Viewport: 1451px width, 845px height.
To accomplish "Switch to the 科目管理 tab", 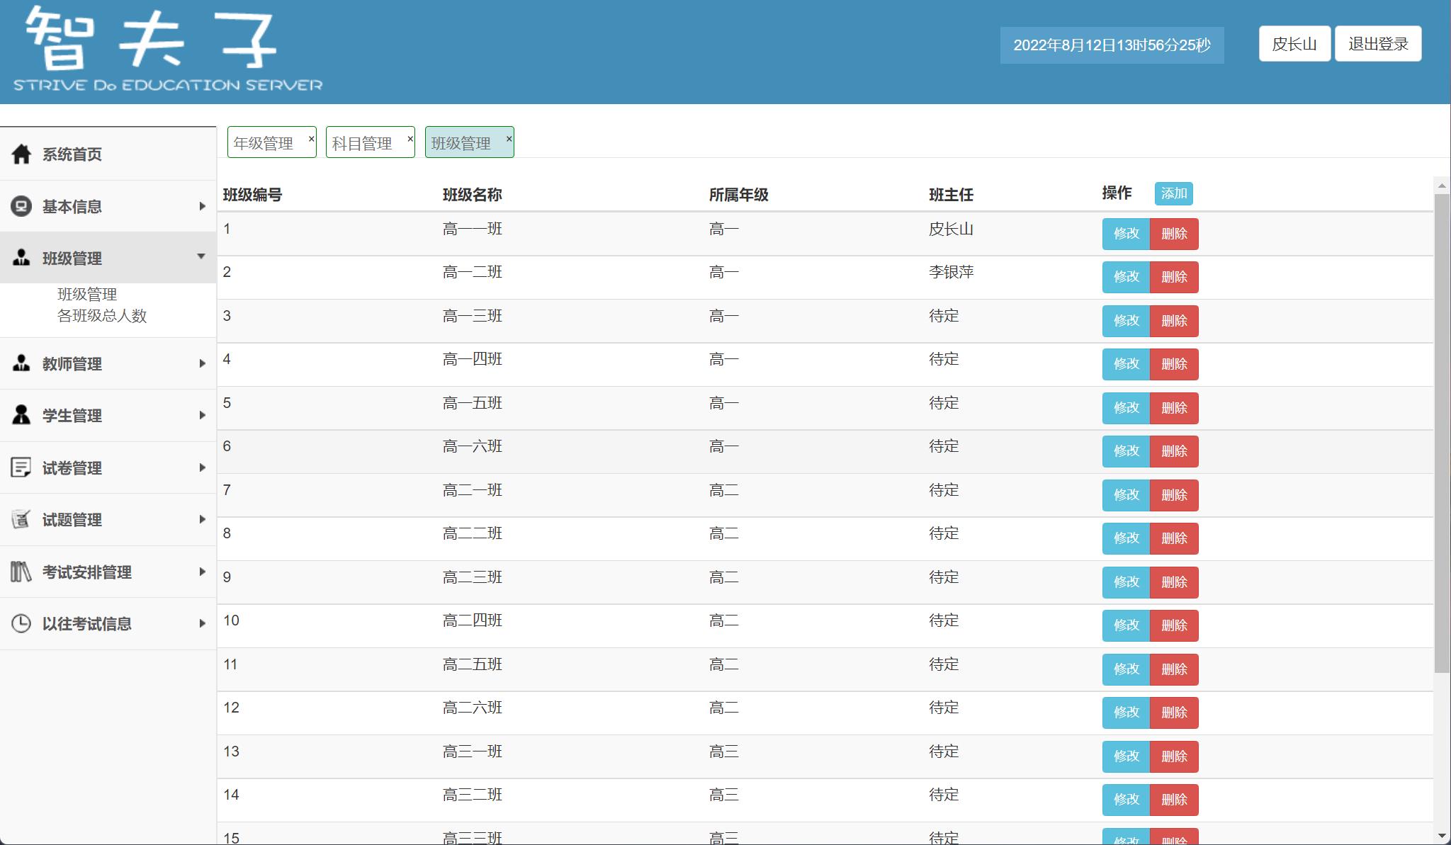I will [x=363, y=142].
